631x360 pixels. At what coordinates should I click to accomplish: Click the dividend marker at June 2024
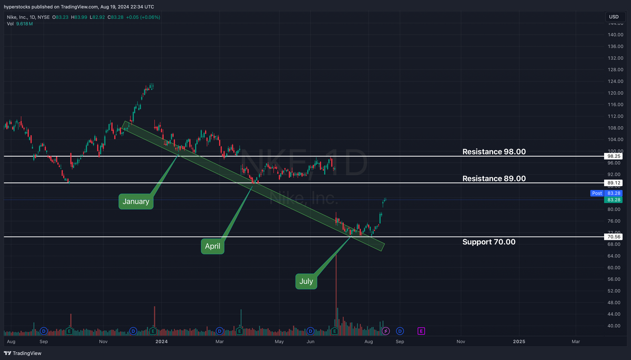click(311, 331)
